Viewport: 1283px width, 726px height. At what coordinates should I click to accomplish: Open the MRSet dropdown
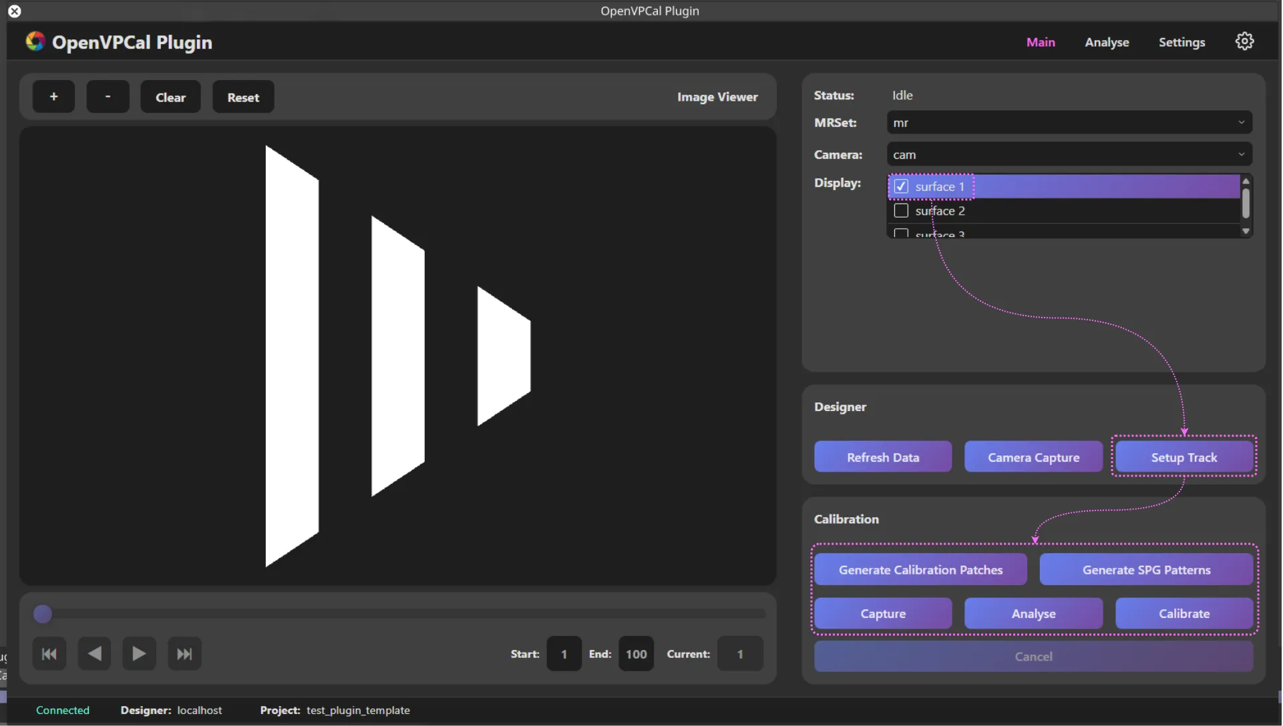[x=1069, y=123]
